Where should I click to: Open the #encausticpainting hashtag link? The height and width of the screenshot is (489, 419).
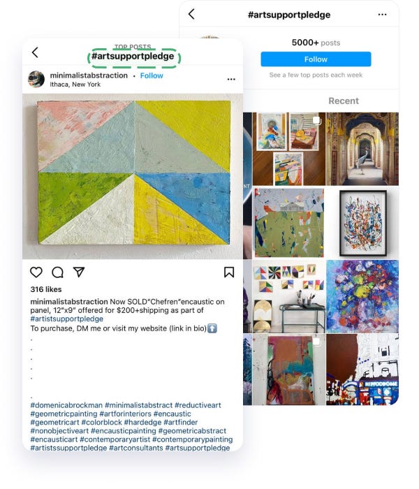(123, 431)
